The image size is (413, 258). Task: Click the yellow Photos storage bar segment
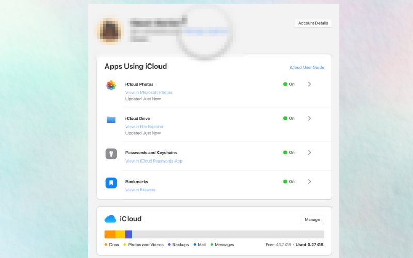point(120,234)
